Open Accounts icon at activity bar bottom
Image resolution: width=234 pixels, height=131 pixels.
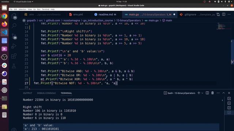tap(14, 130)
